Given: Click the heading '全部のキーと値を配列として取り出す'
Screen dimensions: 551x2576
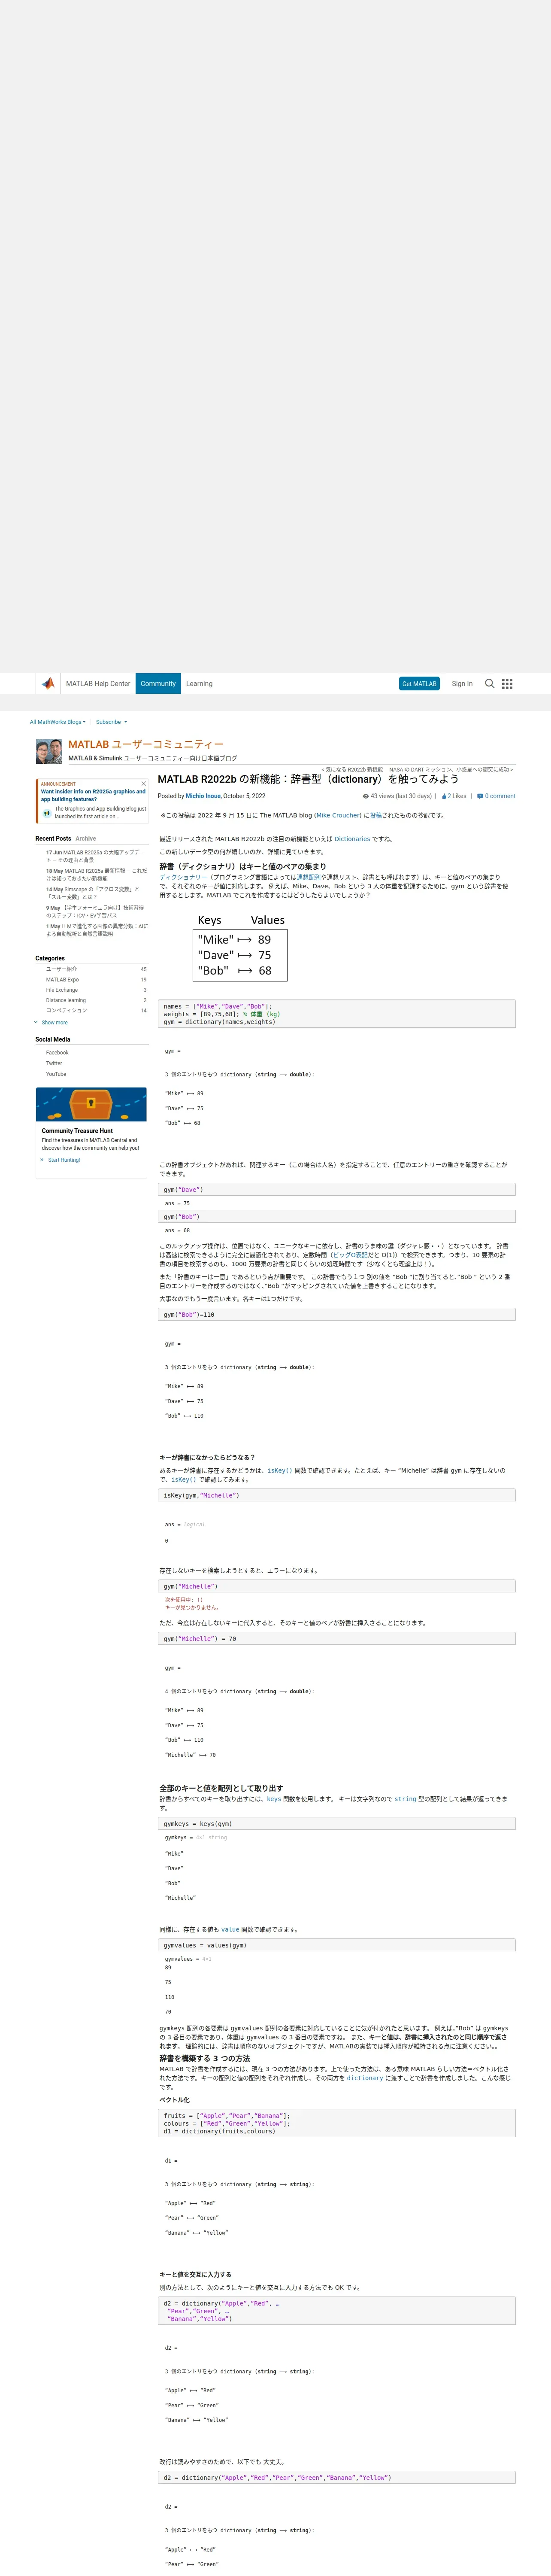Looking at the screenshot, I should (221, 1788).
